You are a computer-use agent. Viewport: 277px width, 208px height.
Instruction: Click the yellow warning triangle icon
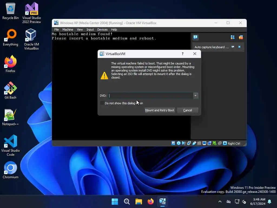point(104,76)
